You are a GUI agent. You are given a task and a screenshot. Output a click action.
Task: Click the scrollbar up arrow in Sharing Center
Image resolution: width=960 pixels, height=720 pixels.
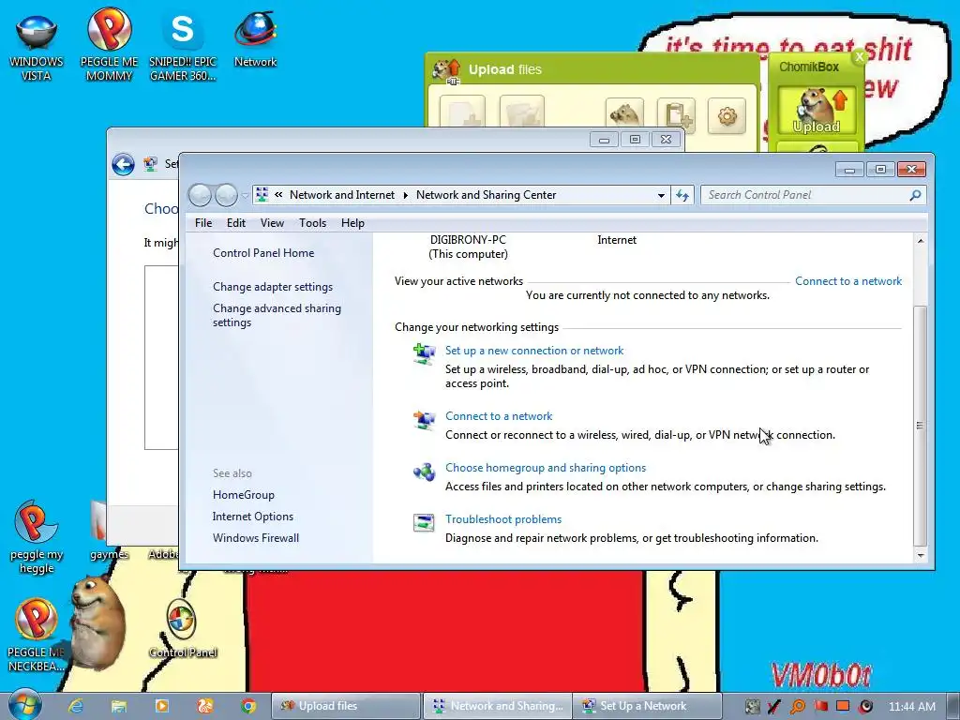point(921,241)
